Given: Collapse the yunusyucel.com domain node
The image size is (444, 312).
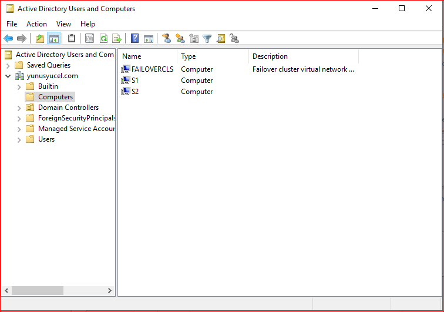Looking at the screenshot, I should pyautogui.click(x=8, y=76).
